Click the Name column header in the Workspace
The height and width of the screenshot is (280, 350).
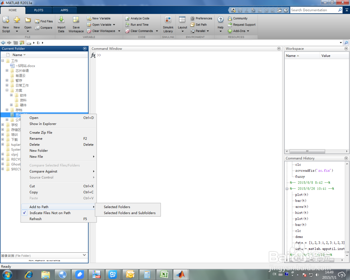pyautogui.click(x=302, y=56)
